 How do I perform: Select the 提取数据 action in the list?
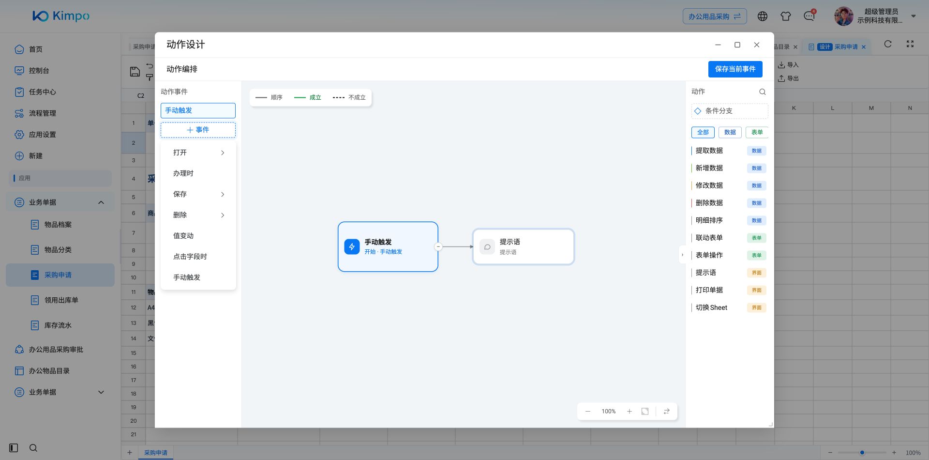(729, 151)
